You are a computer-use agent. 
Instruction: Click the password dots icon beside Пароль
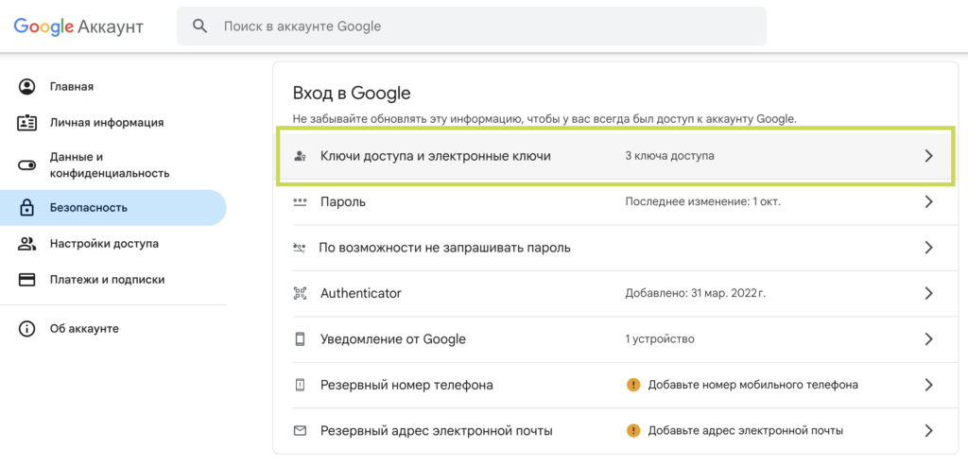point(300,202)
